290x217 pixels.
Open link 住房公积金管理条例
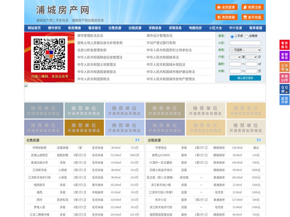click(x=92, y=50)
